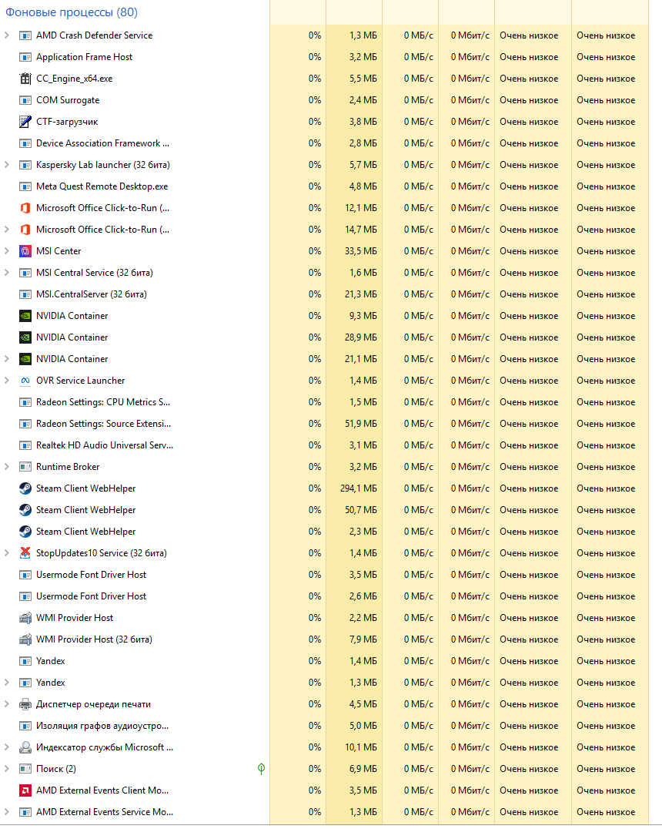Expand the OVR Service Launcher row

(7, 381)
